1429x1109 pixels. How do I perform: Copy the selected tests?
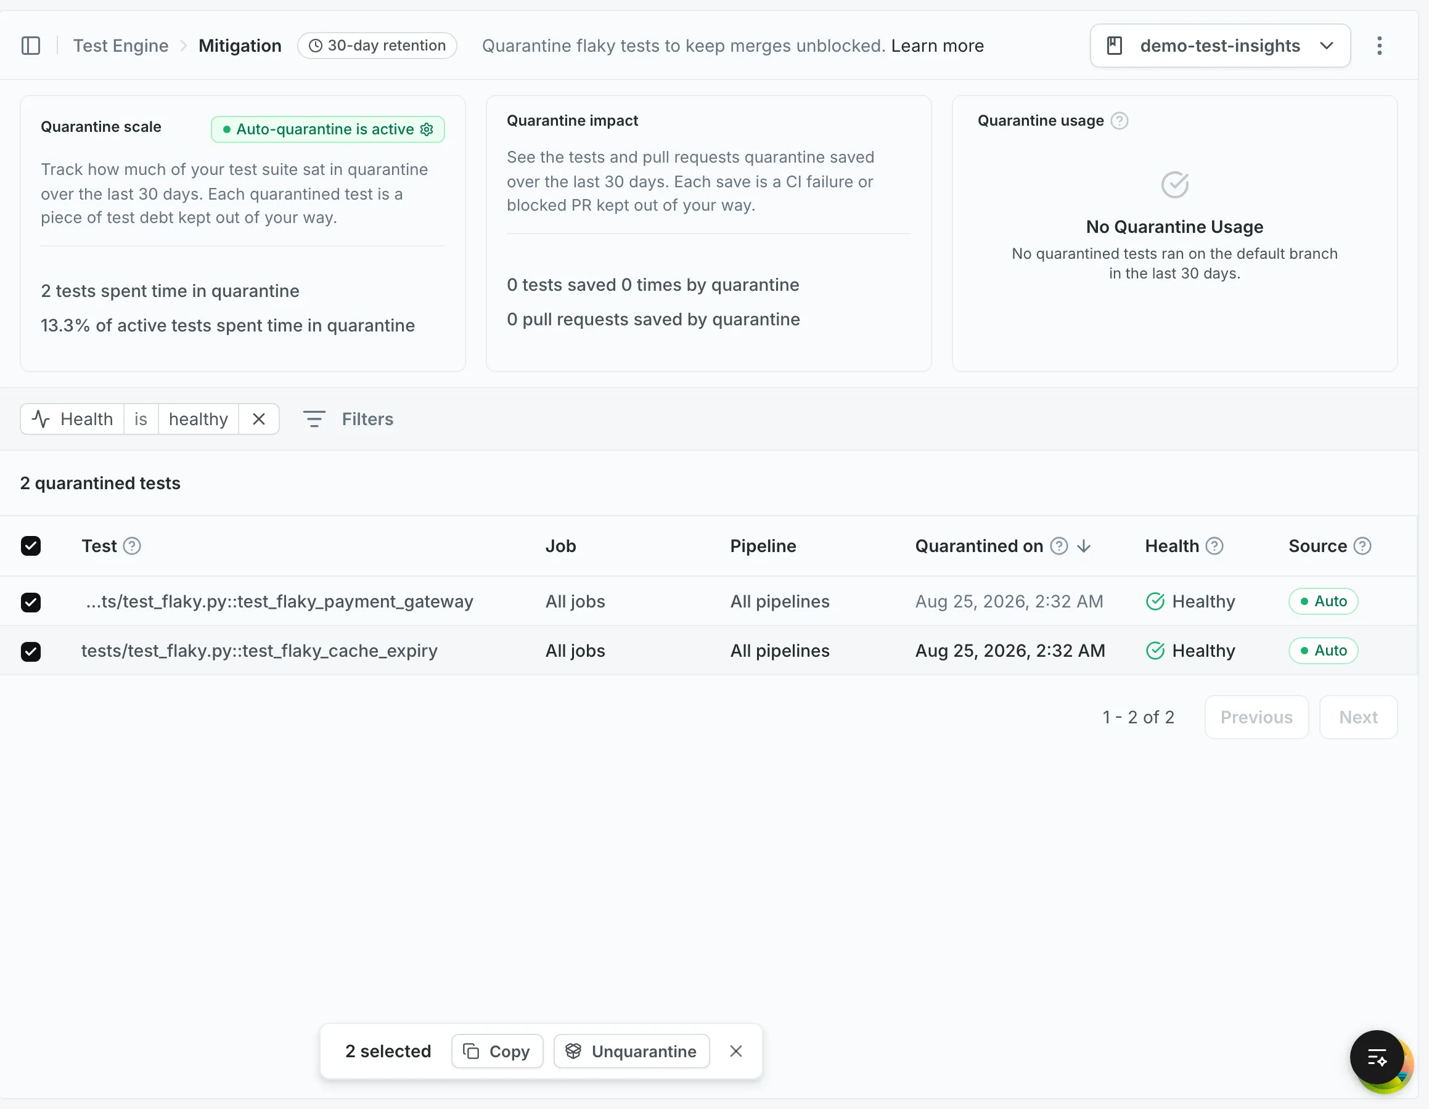point(497,1051)
